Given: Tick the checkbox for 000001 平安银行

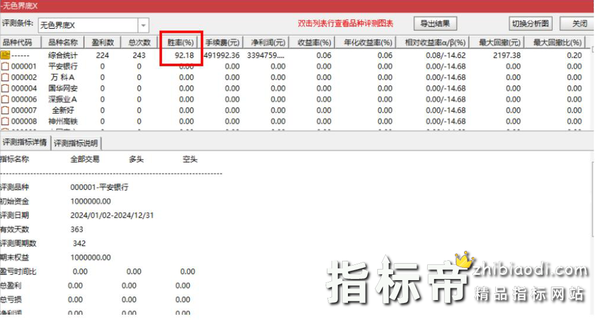Looking at the screenshot, I should [x=5, y=66].
